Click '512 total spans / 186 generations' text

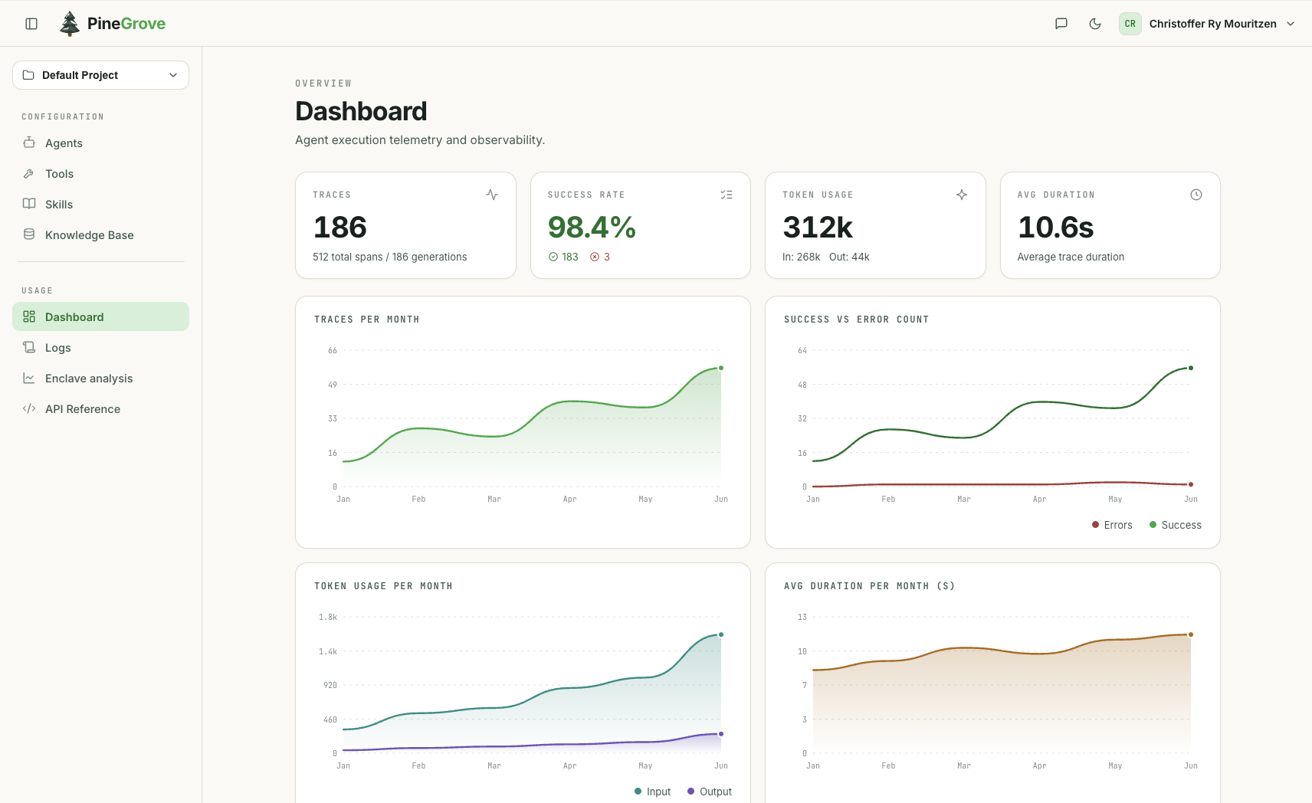pos(390,257)
